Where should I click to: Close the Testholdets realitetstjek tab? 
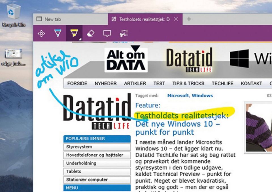click(176, 19)
